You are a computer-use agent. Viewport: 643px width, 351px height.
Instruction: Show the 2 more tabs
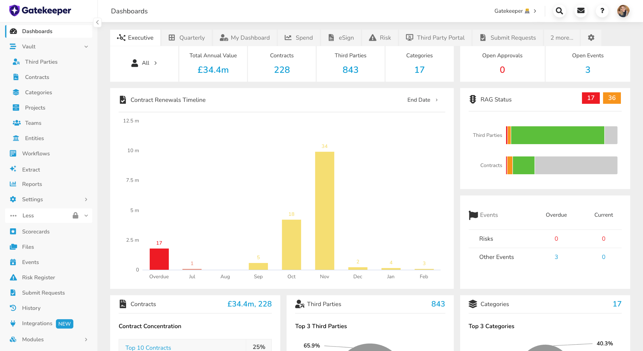pyautogui.click(x=562, y=38)
